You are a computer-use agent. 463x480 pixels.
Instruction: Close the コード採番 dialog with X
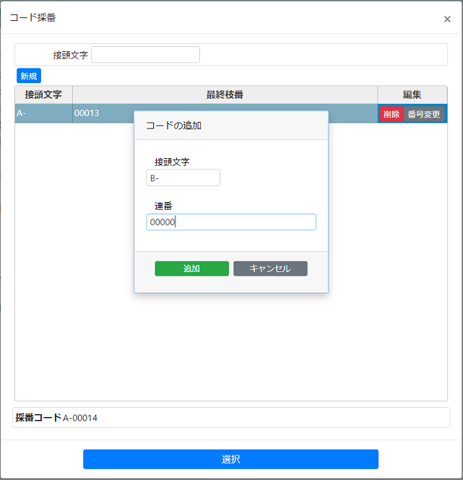447,19
